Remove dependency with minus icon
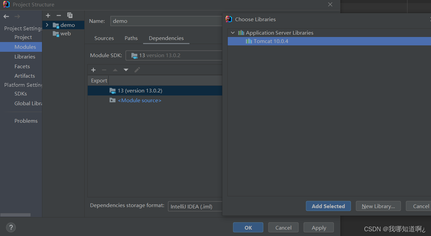Image resolution: width=431 pixels, height=236 pixels. (x=104, y=70)
